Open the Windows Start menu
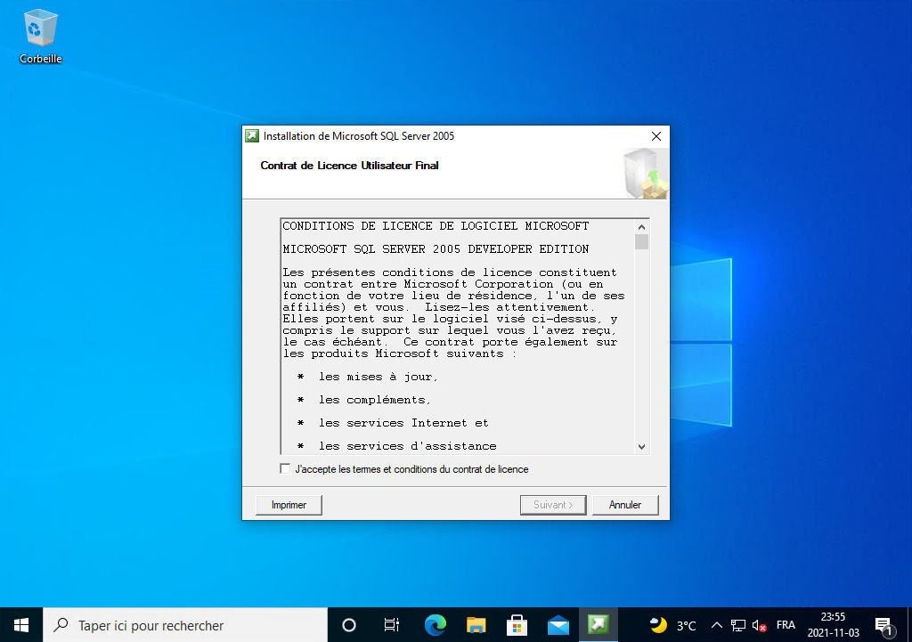 pyautogui.click(x=21, y=625)
